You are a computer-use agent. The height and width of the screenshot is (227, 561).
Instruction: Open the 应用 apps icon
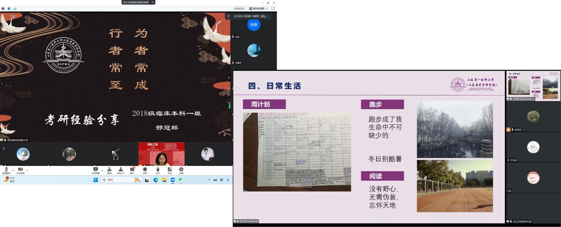(x=170, y=170)
